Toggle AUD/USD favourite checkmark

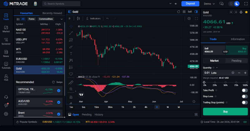click(59, 102)
